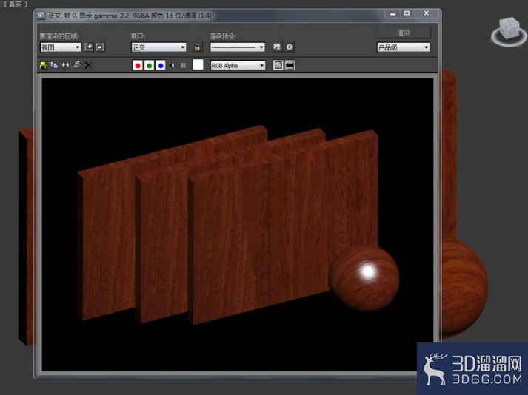This screenshot has height=395, width=528.
Task: Toggle the lock to viewport padlock
Action: pyautogui.click(x=197, y=47)
